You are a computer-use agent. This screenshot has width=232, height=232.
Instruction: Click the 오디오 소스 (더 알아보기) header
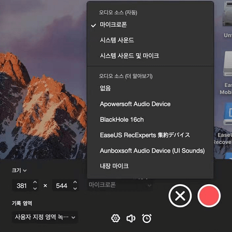point(126,76)
